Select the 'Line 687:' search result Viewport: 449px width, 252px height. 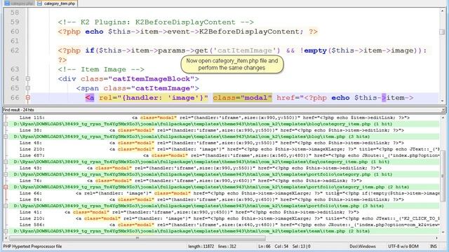coord(229,155)
